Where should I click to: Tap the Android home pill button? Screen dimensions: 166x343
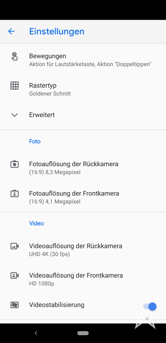point(83,333)
